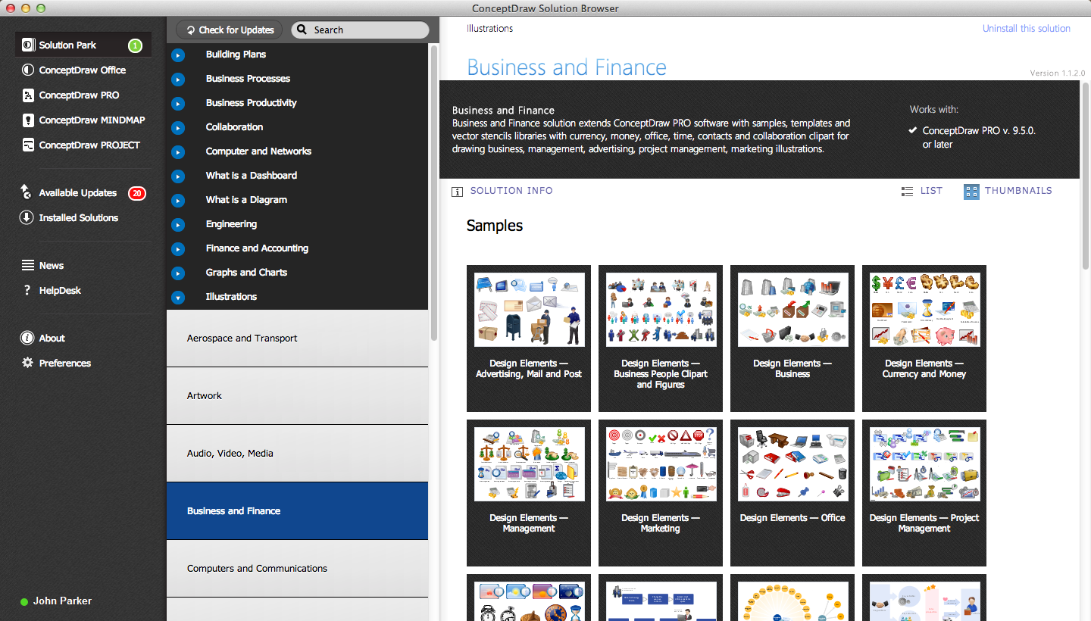Open Solution Park icon in sidebar

pyautogui.click(x=28, y=45)
